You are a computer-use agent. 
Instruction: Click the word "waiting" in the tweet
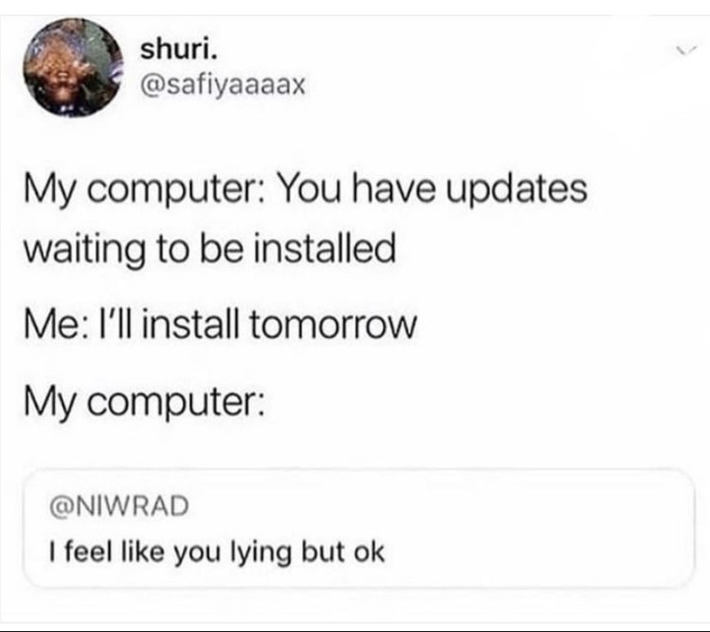coord(85,250)
